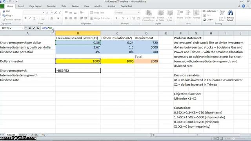Switch to the Formulas tab
The image size is (251, 141).
point(51,6)
